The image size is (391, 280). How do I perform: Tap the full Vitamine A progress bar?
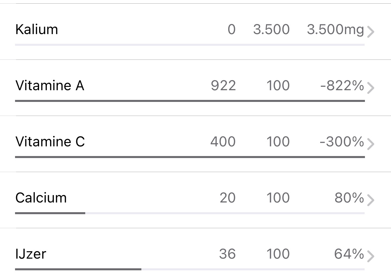(x=190, y=101)
